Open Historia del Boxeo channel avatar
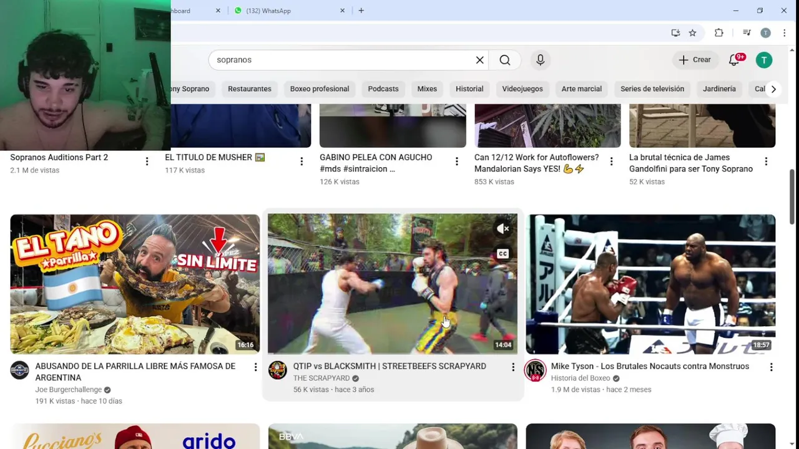Viewport: 799px width, 449px height. click(x=535, y=370)
